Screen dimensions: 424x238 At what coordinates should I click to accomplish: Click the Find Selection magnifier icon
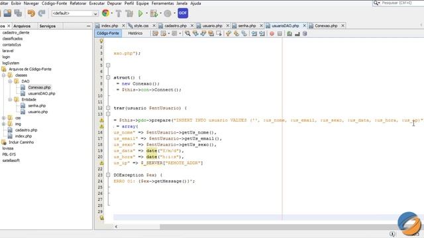point(187,34)
